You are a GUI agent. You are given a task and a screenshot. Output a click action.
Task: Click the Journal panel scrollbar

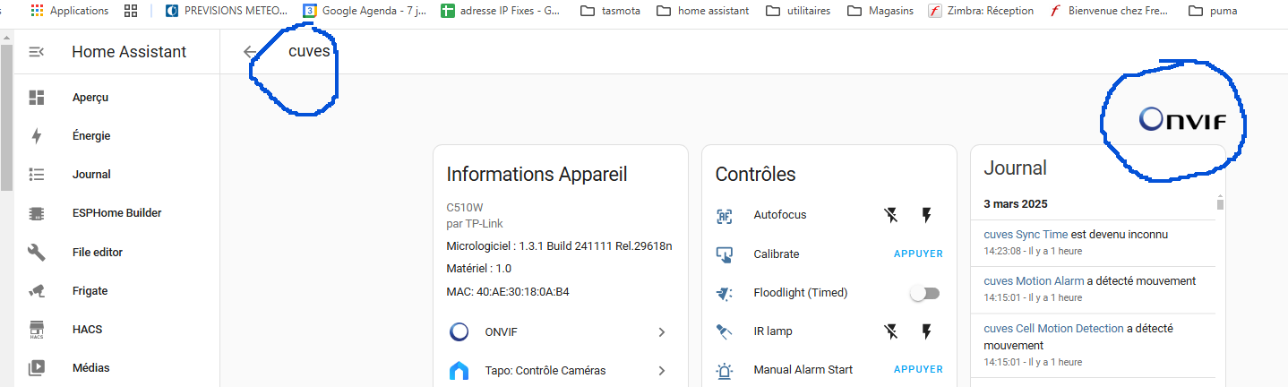click(x=1220, y=204)
